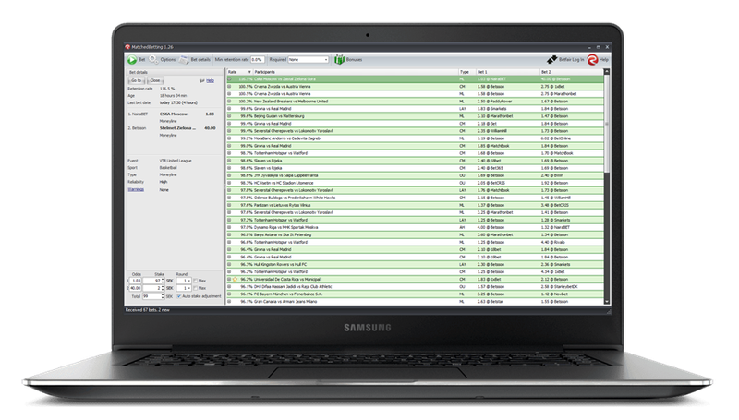Click the small icon beside the Help link
Image resolution: width=739 pixels, height=420 pixels.
pos(201,81)
